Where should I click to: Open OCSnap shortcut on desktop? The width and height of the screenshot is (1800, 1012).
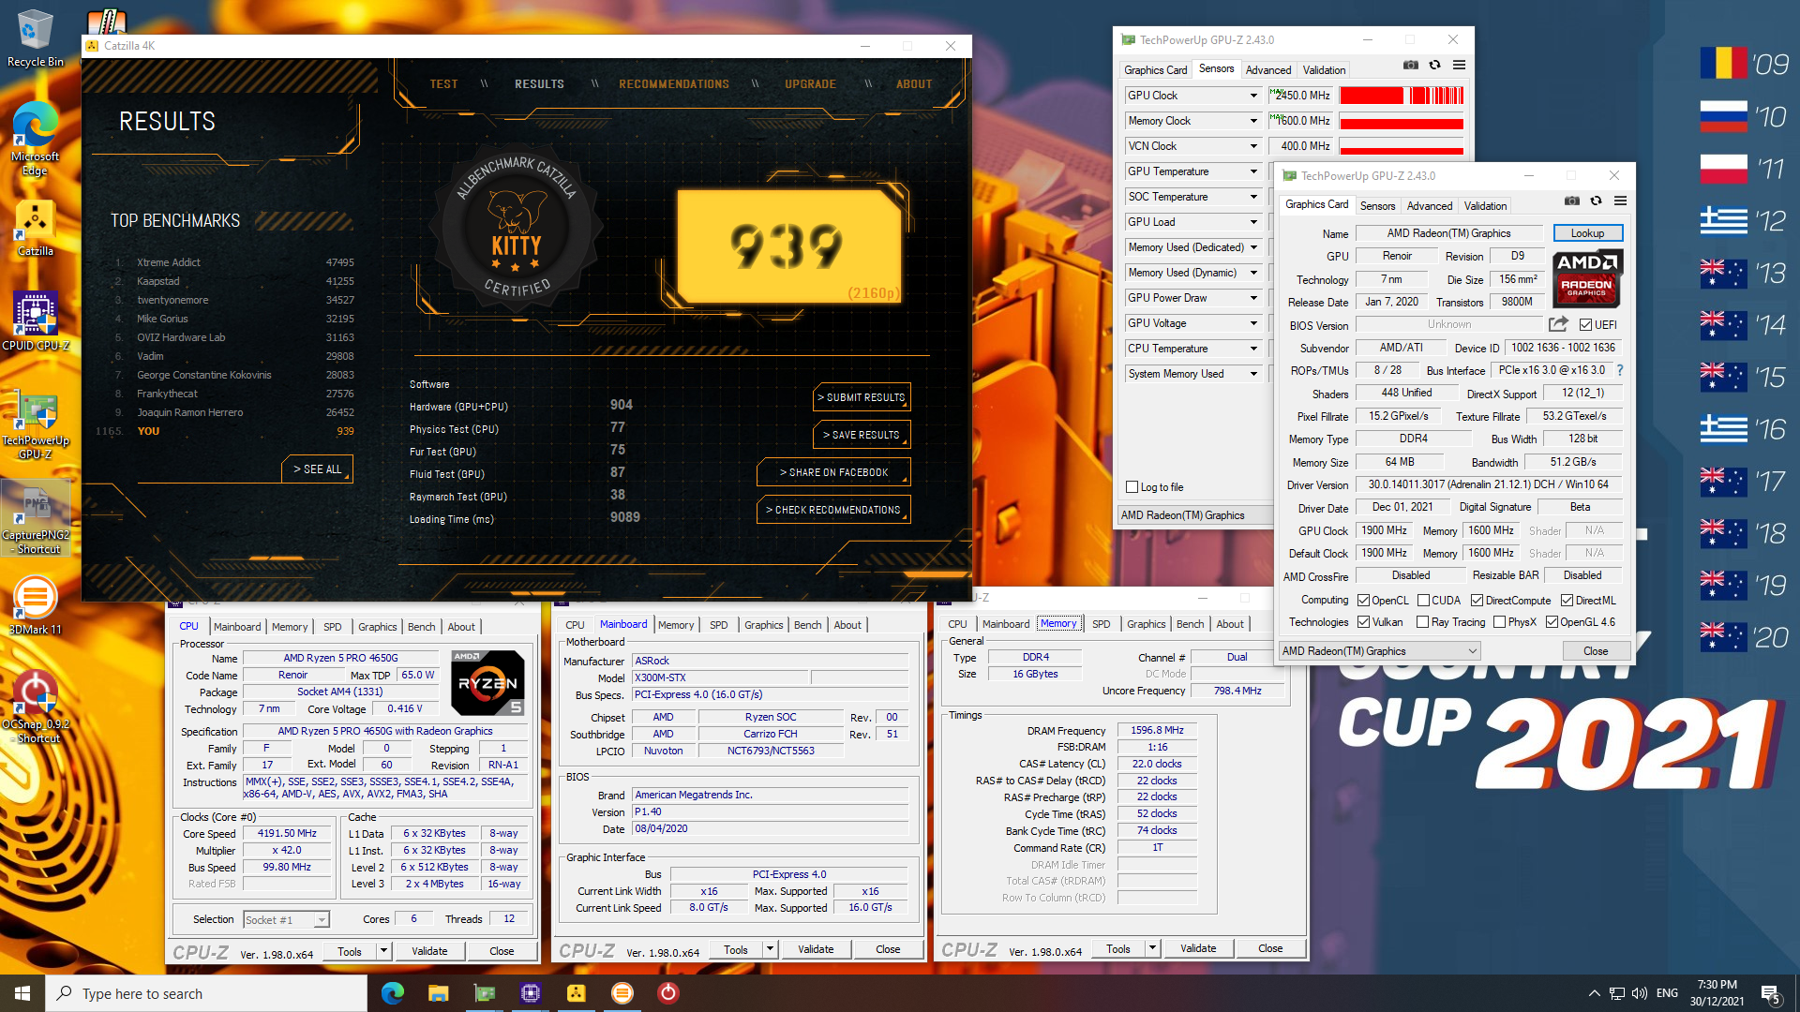click(35, 706)
